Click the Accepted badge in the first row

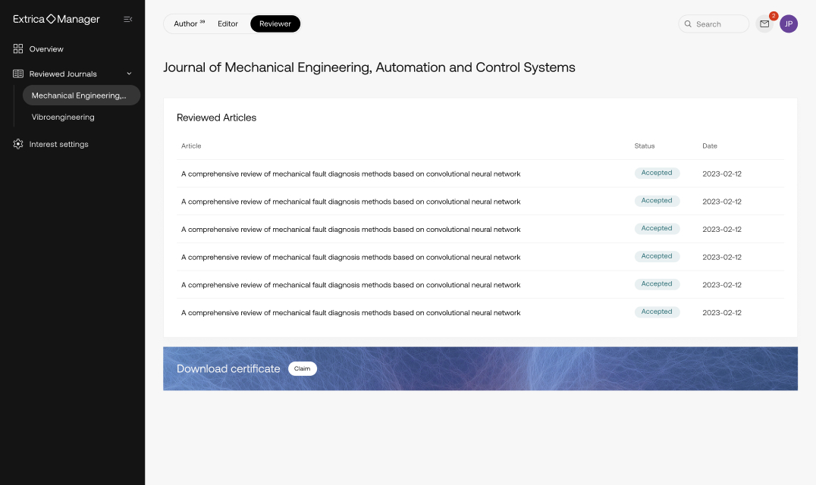[657, 173]
